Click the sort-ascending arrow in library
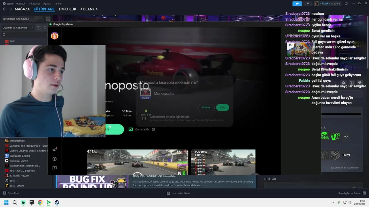 39,28
